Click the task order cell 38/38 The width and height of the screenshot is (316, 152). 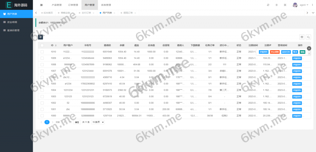tap(210, 116)
